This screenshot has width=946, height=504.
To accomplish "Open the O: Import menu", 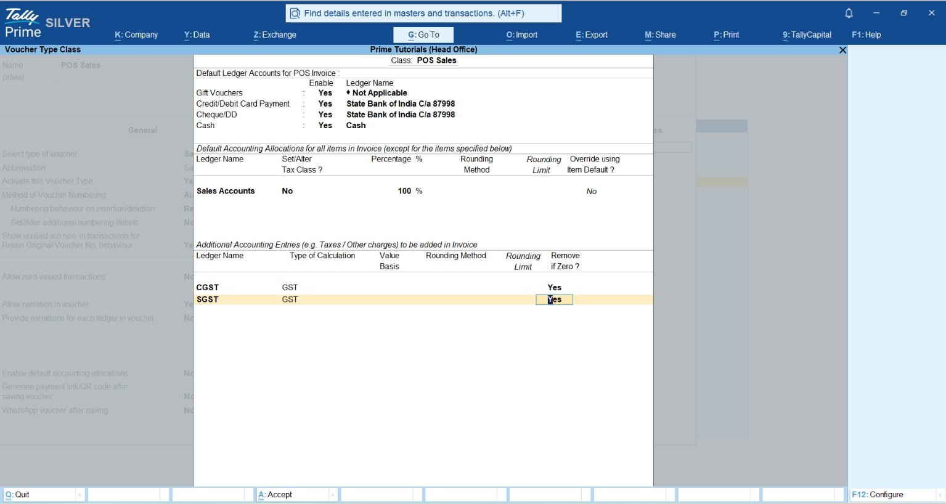I will click(x=522, y=35).
